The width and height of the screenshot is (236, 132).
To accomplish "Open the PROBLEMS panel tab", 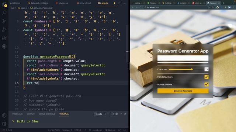I will click(17, 114).
